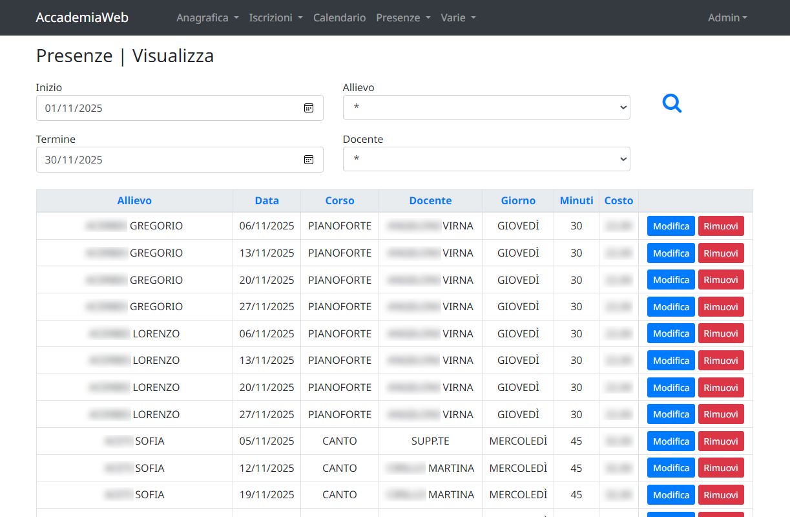The width and height of the screenshot is (790, 517).
Task: Remove Sofia's 19/11/2025 Canto lesson
Action: coord(720,495)
